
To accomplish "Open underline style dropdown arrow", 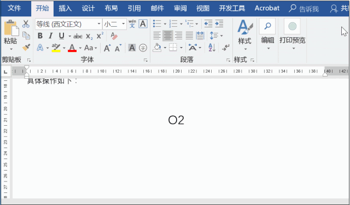I will point(69,36).
